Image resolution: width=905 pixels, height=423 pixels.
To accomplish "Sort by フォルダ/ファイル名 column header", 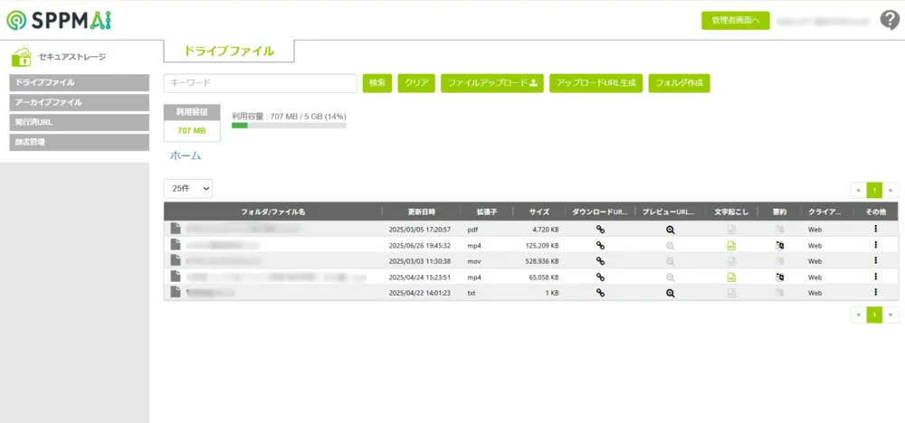I will pos(273,211).
